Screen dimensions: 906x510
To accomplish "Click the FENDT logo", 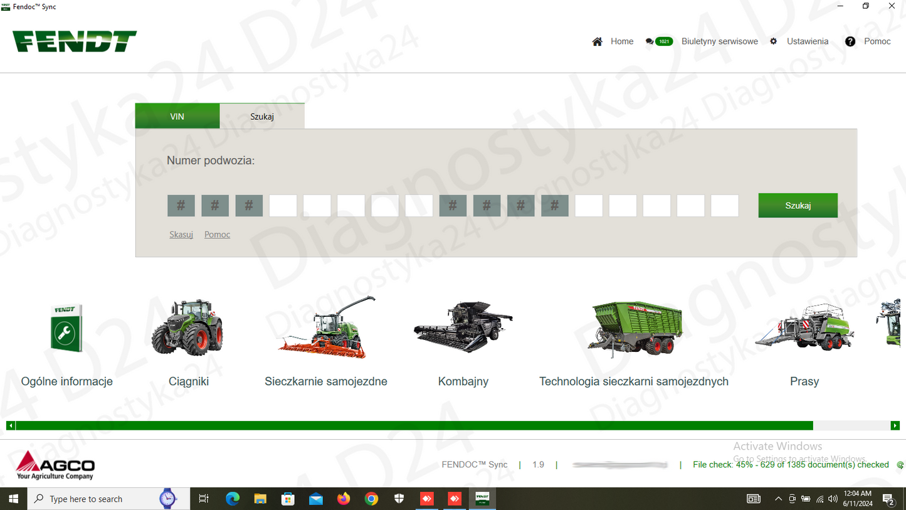I will point(73,41).
